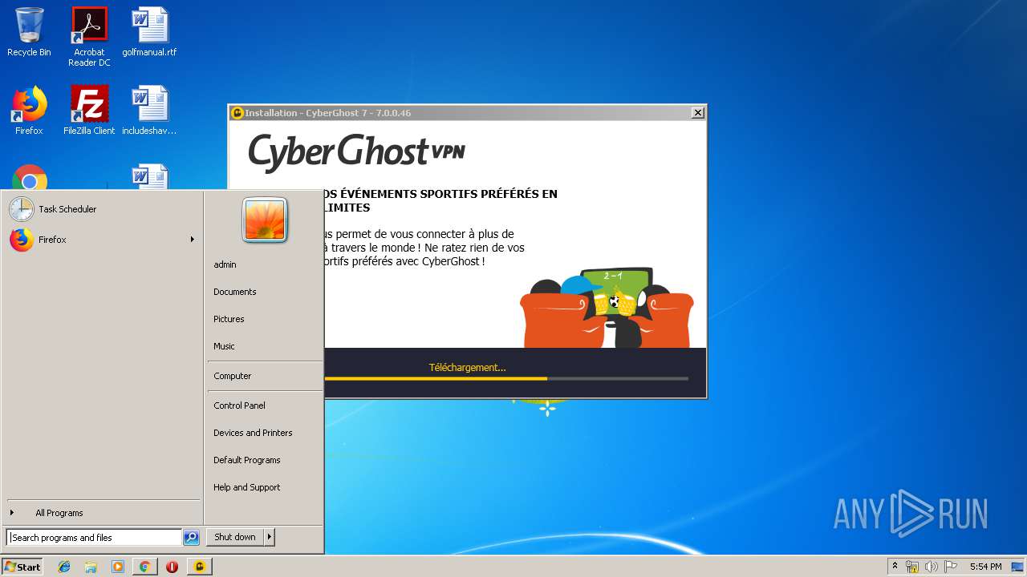Click the Search programs and files box
1027x577 pixels.
pyautogui.click(x=94, y=538)
